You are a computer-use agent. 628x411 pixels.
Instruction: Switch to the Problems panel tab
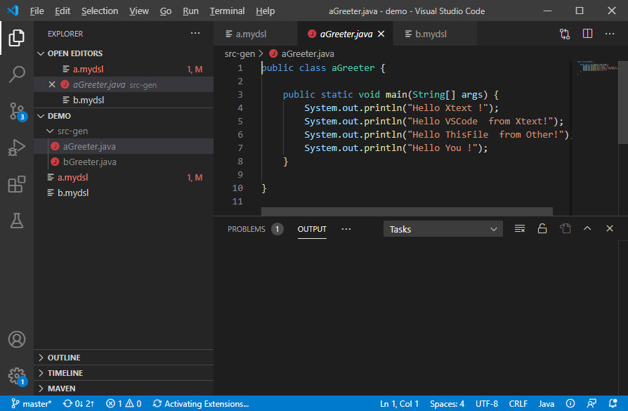(x=255, y=229)
